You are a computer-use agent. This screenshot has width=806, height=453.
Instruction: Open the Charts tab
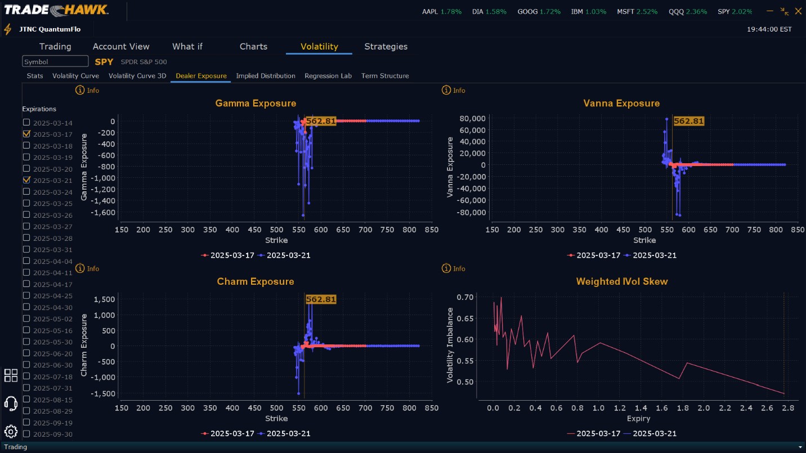click(253, 47)
